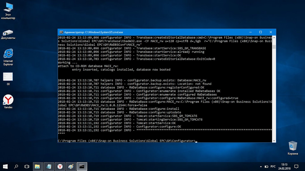Launch Internet Explorer desktop icon
305x171 pixels.
click(8, 57)
